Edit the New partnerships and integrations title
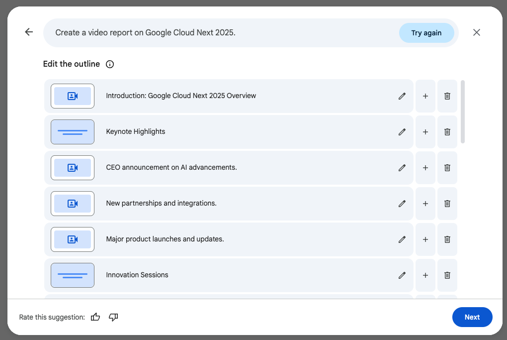 pos(402,204)
